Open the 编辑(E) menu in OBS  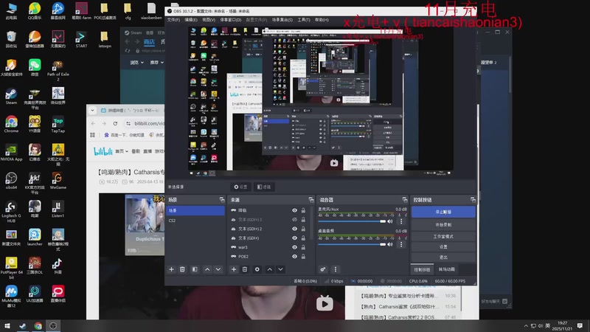coord(191,20)
